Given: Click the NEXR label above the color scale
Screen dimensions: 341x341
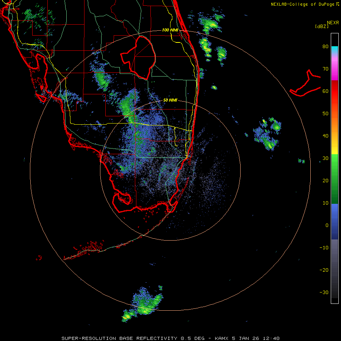Looking at the screenshot, I should pyautogui.click(x=333, y=23).
